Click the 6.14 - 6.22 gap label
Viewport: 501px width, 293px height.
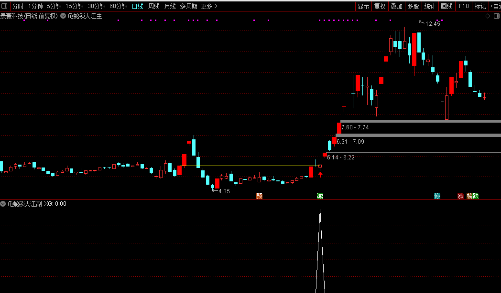tap(340, 157)
